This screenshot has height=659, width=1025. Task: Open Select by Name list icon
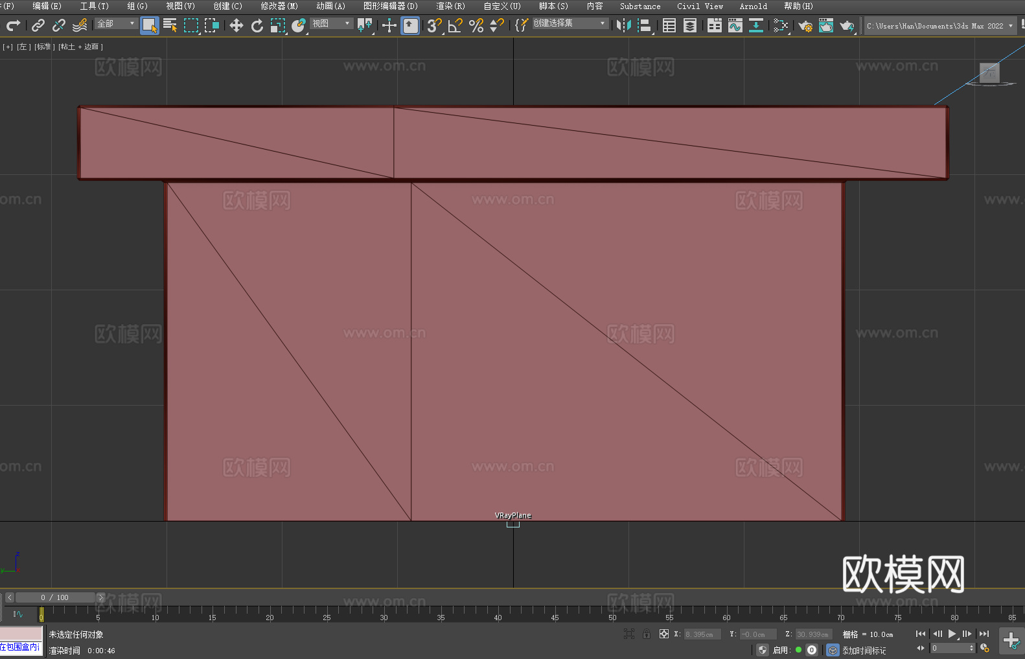170,25
